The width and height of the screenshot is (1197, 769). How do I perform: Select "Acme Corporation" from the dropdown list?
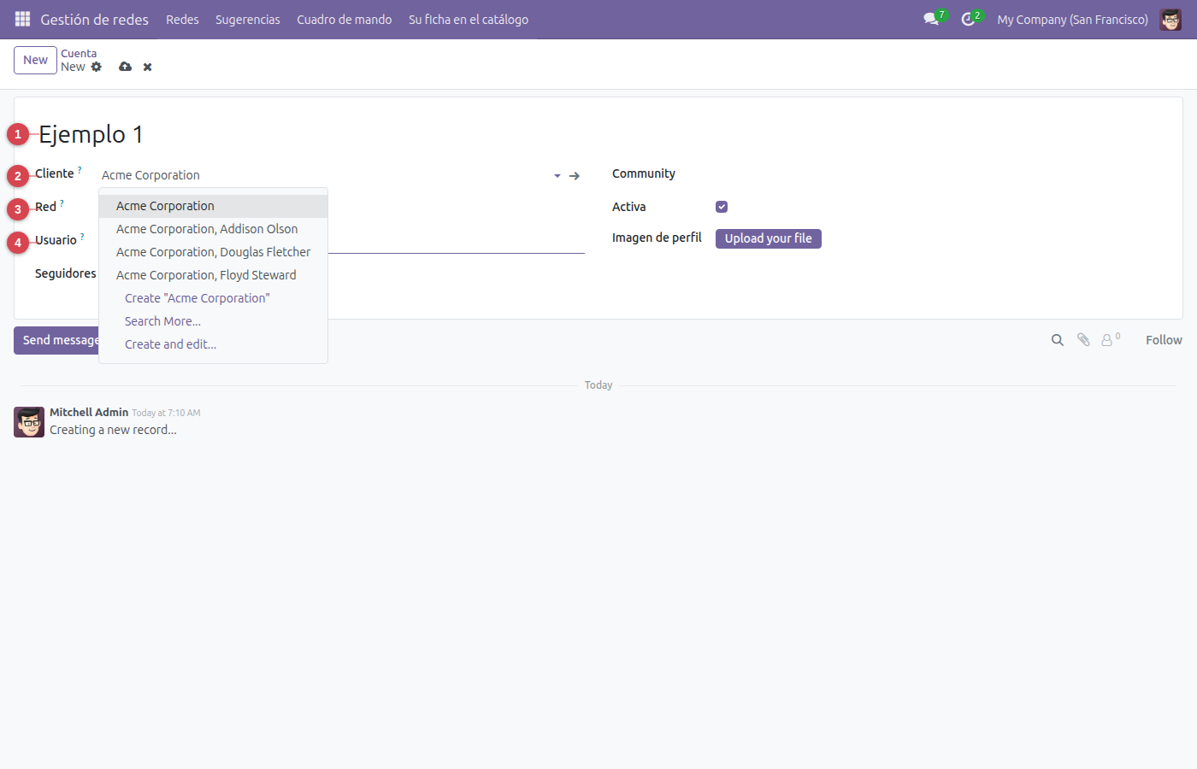click(213, 206)
